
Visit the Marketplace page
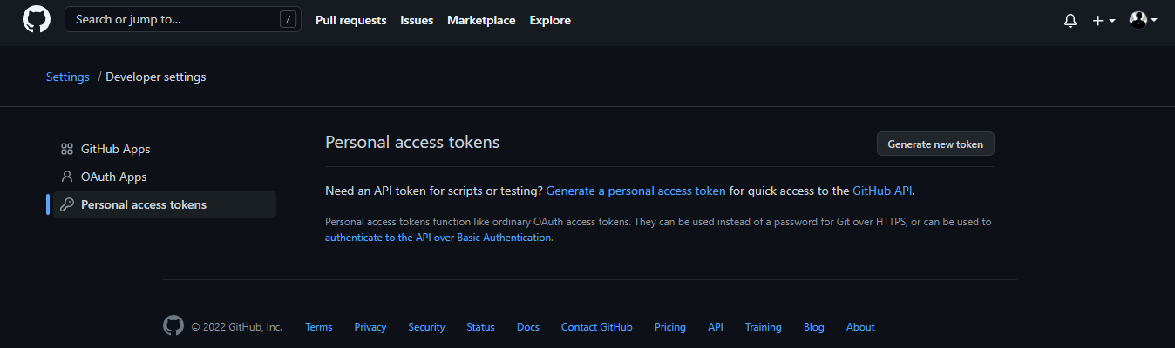click(x=481, y=20)
